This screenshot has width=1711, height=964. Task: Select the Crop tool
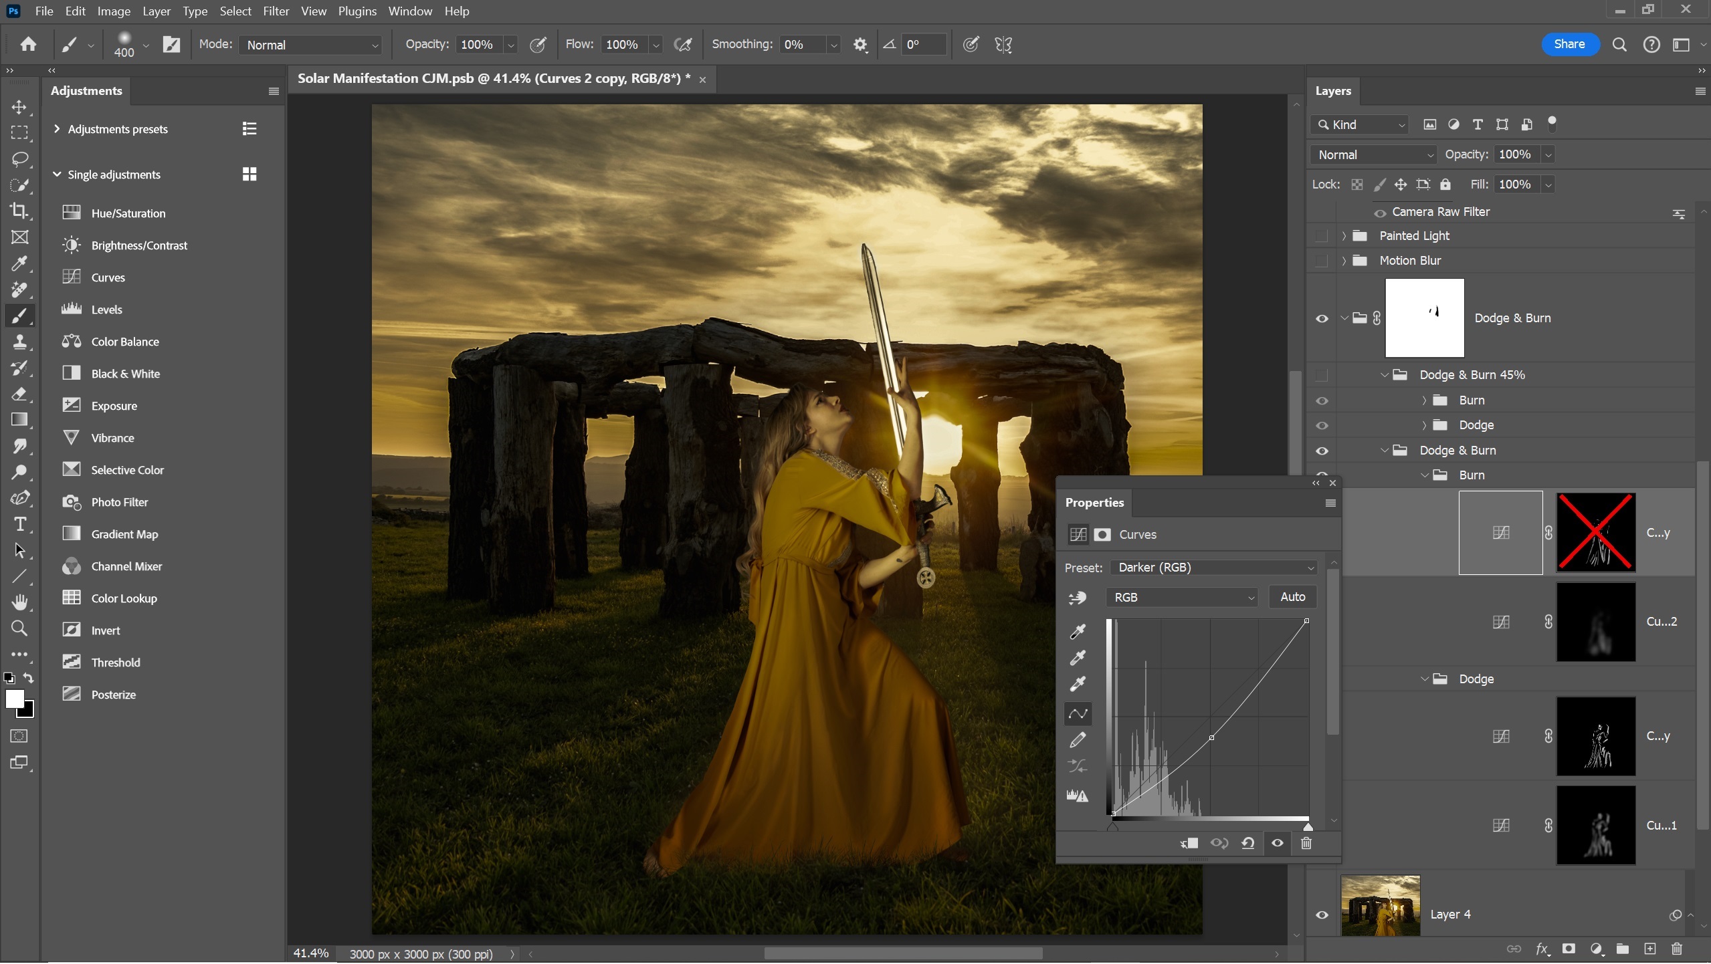click(x=19, y=211)
